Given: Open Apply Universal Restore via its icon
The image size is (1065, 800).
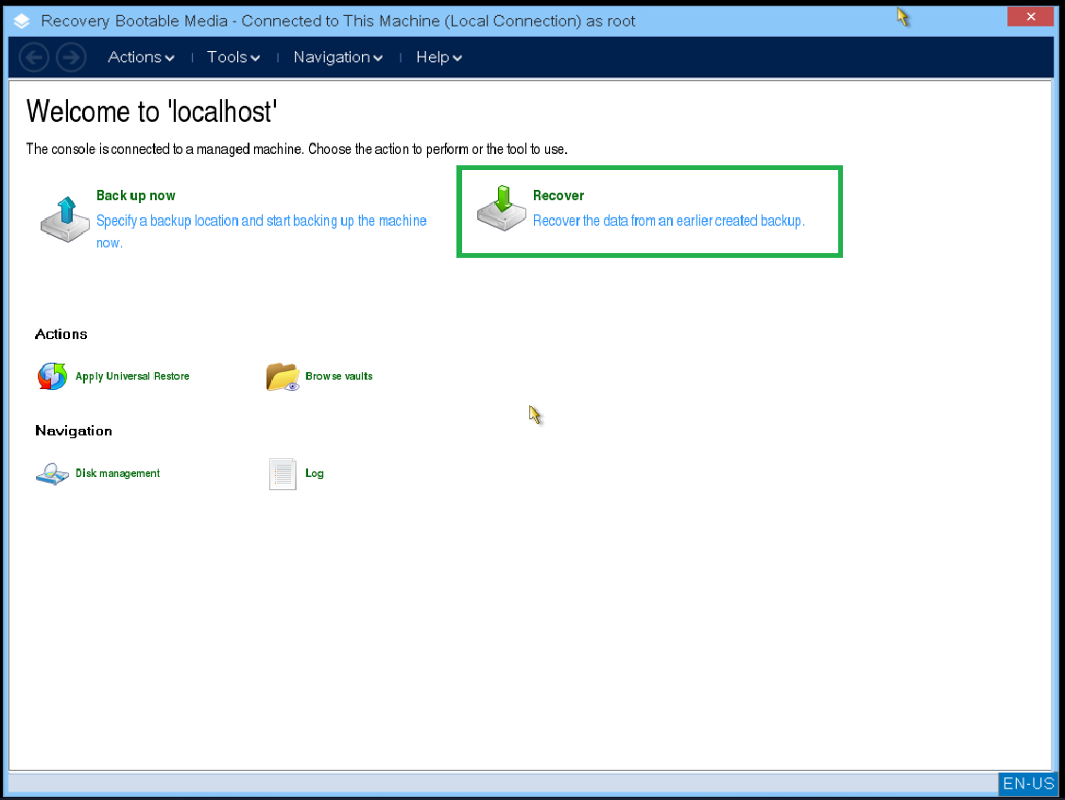Looking at the screenshot, I should [x=52, y=376].
